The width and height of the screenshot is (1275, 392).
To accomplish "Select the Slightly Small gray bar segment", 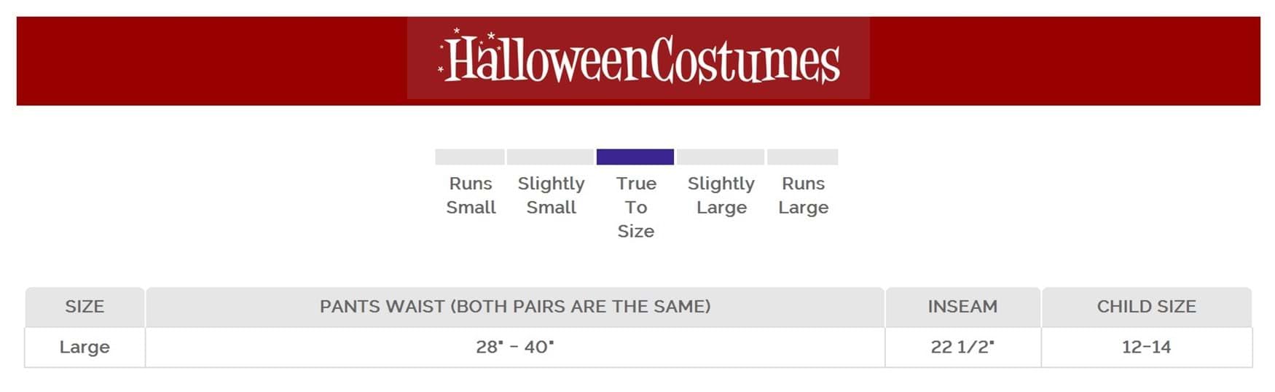I will (550, 157).
